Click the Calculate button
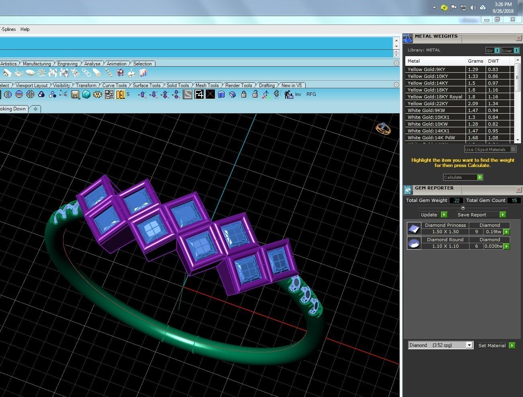 pos(463,177)
